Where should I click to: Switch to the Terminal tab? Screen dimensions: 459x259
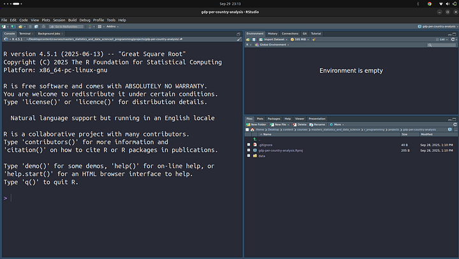(x=25, y=34)
